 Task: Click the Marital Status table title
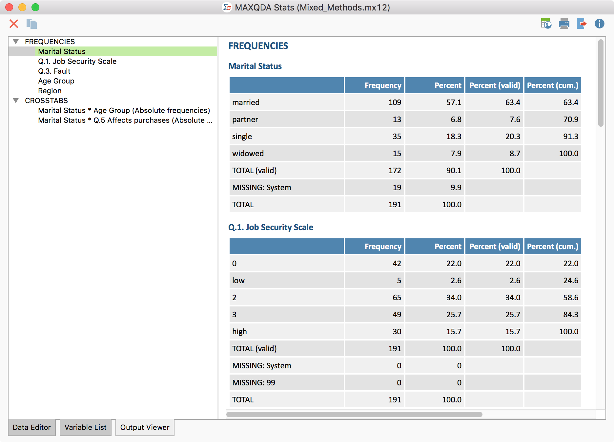coord(255,66)
